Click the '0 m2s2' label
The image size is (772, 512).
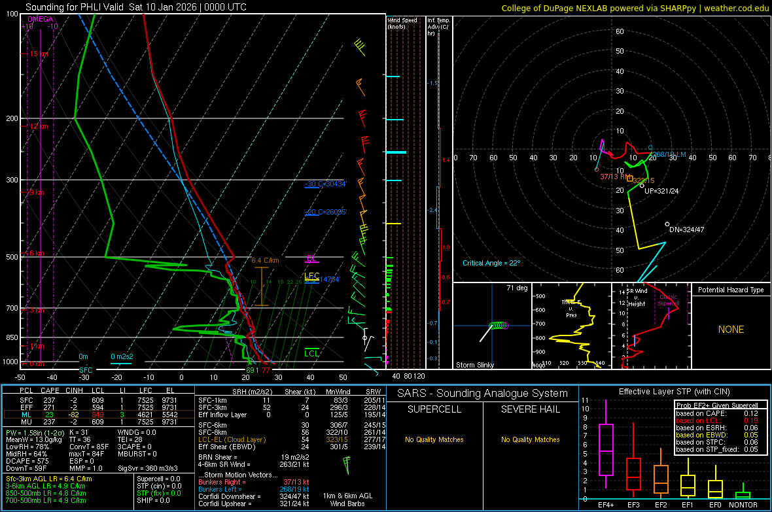(122, 356)
